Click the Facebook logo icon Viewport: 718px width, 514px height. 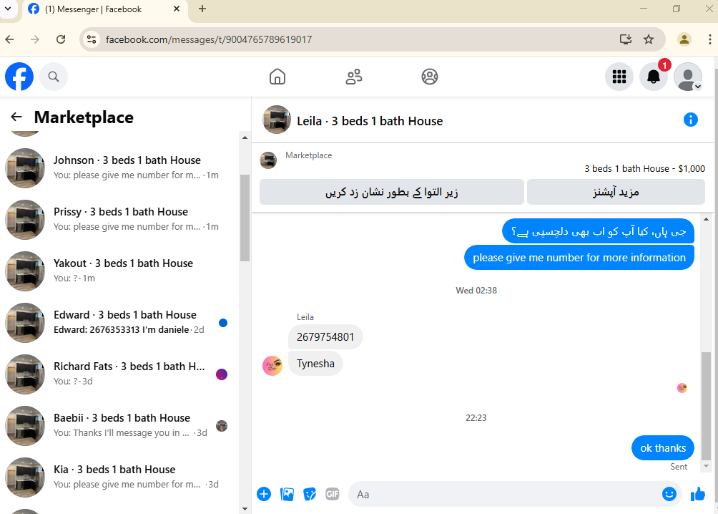tap(19, 77)
